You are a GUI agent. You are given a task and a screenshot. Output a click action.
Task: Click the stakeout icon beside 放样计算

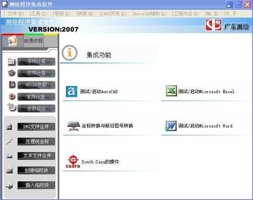coord(11,73)
